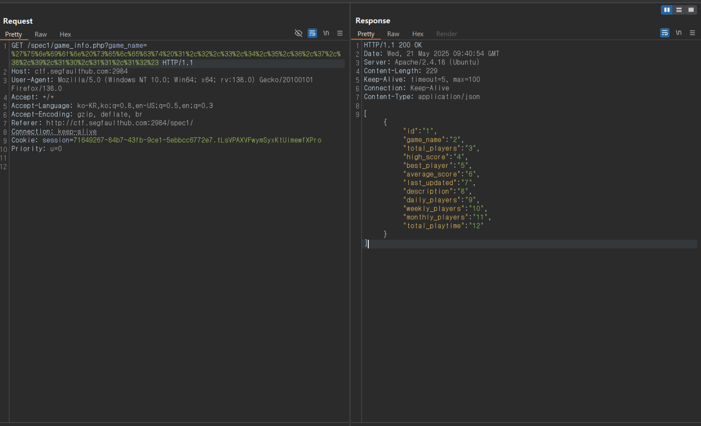Screen dimensions: 701x426
Task: Toggle show newline characters in Response panel
Action: click(x=679, y=33)
